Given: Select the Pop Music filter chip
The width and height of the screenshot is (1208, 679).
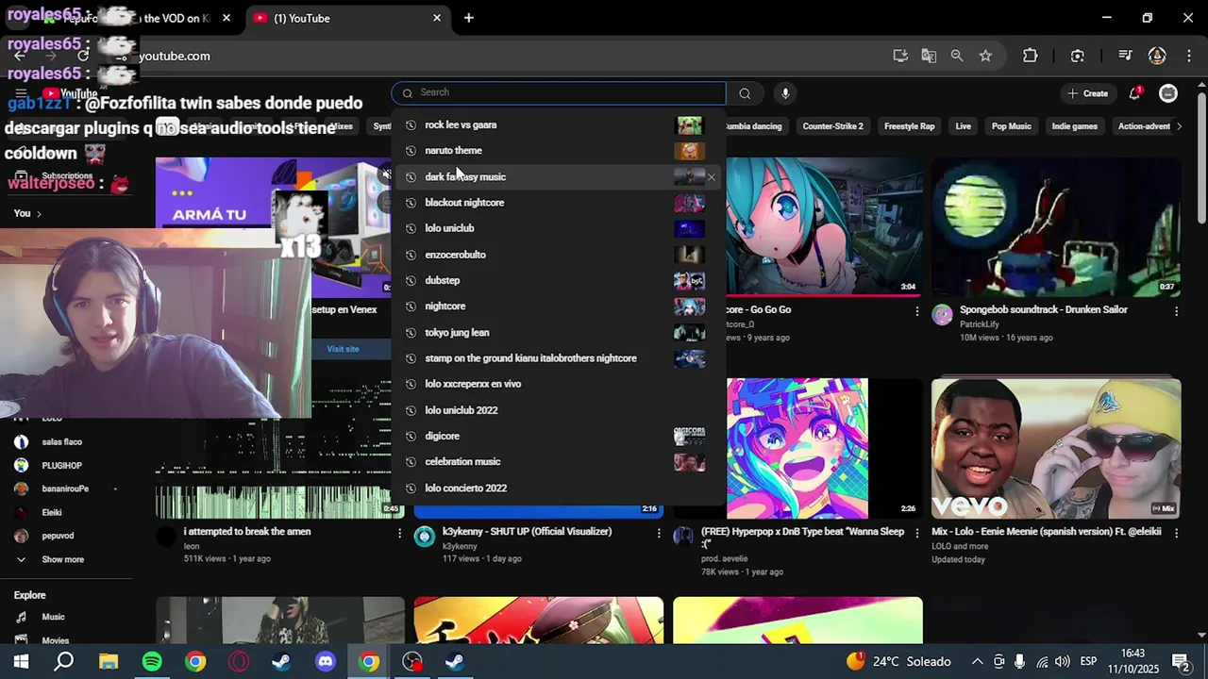Looking at the screenshot, I should [1011, 126].
